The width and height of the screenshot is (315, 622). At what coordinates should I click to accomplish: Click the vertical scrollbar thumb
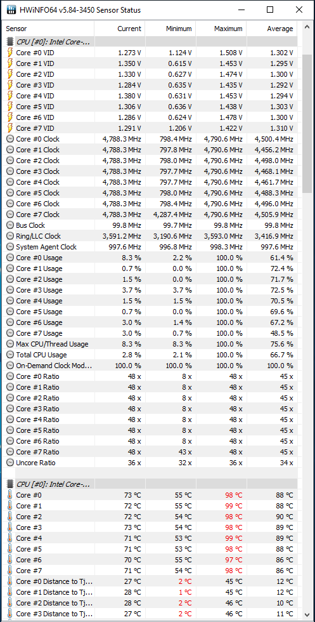(x=307, y=124)
